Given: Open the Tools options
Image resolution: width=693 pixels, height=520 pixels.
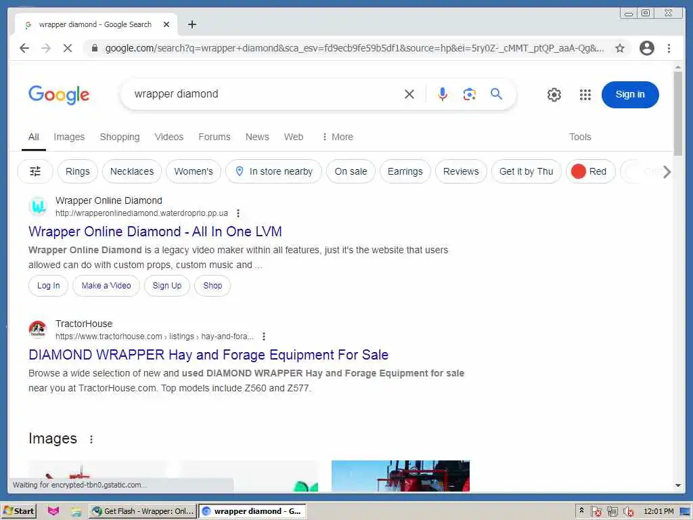Looking at the screenshot, I should [580, 137].
